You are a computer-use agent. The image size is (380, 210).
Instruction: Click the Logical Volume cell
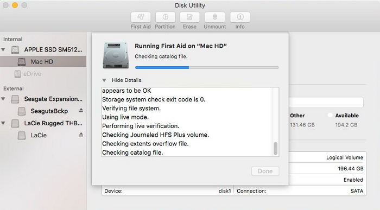(345, 158)
